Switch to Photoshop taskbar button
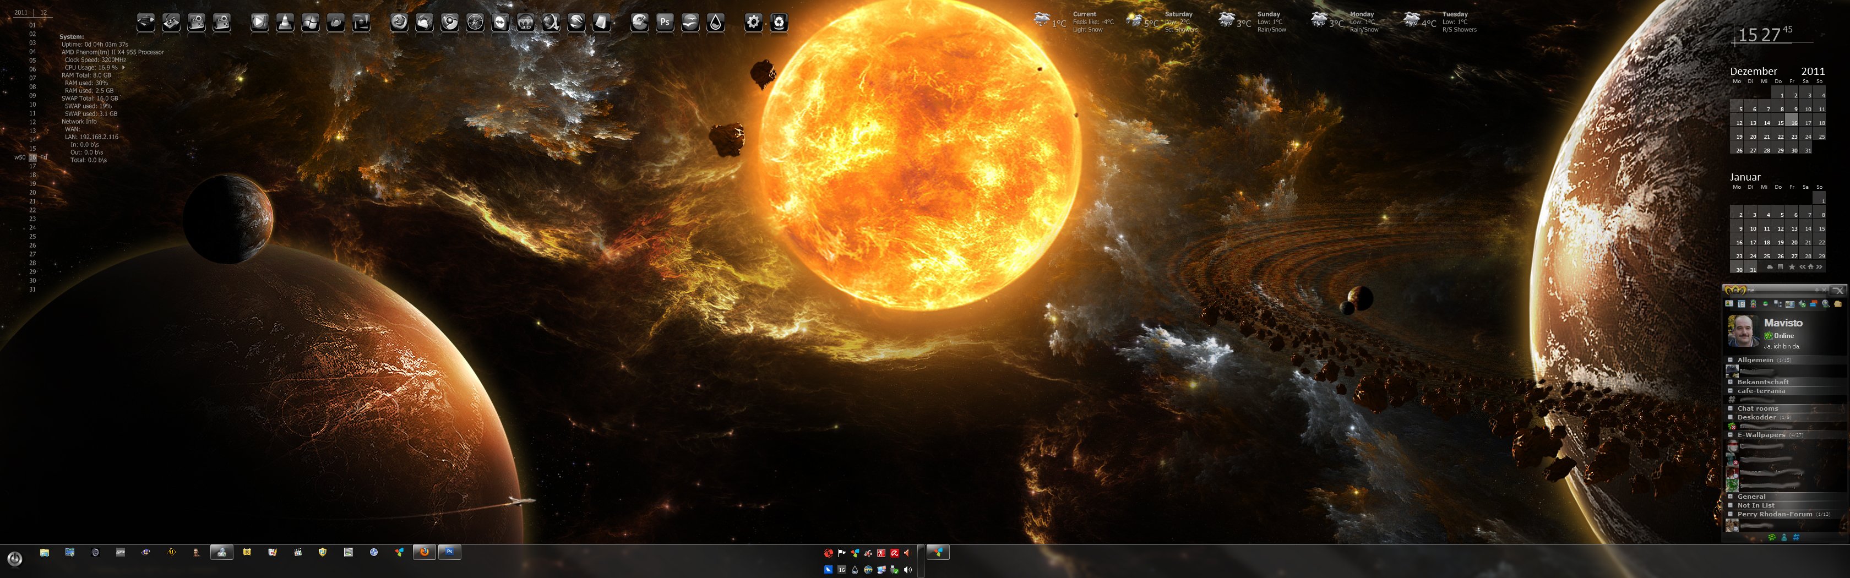The width and height of the screenshot is (1850, 578). point(450,552)
